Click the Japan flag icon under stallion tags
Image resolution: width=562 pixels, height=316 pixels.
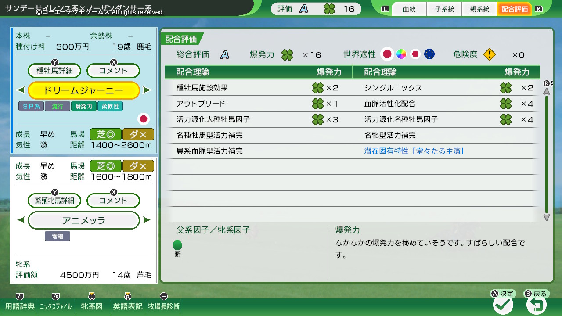point(143,118)
